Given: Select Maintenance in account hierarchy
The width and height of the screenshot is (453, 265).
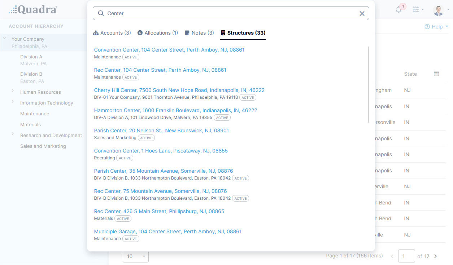Looking at the screenshot, I should click(35, 114).
